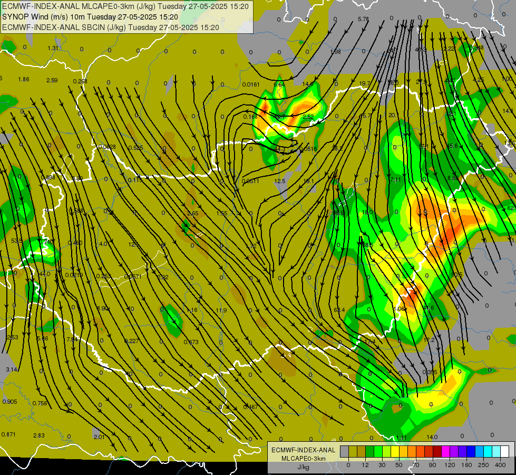Click the map value '0.756'
Image resolution: width=516 pixels, height=475 pixels.
[40, 403]
